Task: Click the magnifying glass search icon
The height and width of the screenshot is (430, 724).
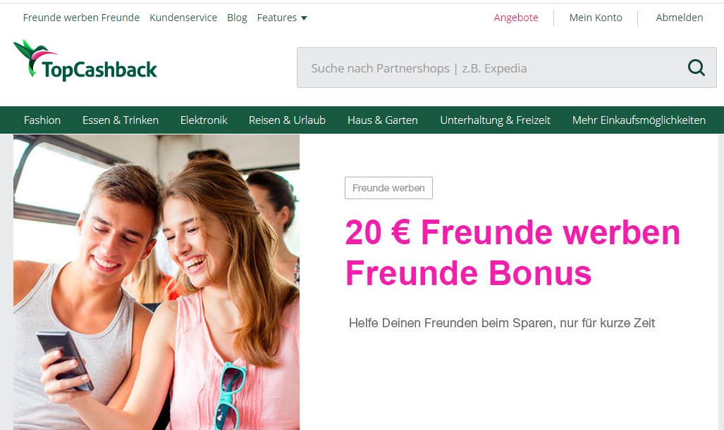Action: (x=696, y=68)
